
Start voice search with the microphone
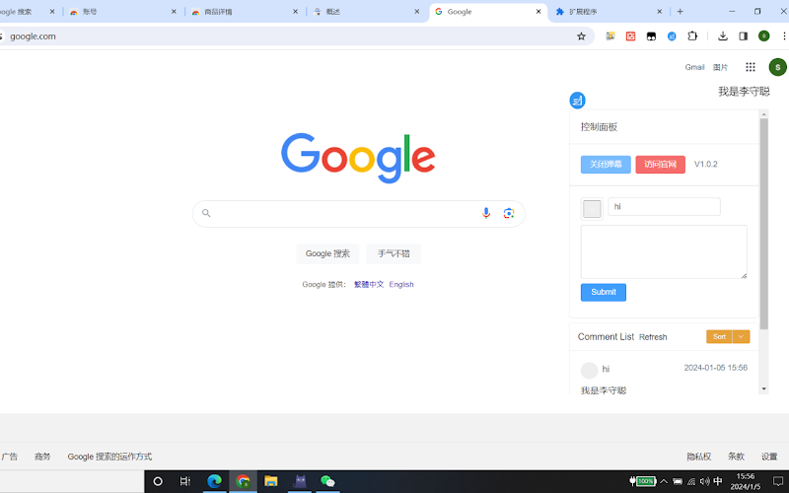click(x=485, y=213)
